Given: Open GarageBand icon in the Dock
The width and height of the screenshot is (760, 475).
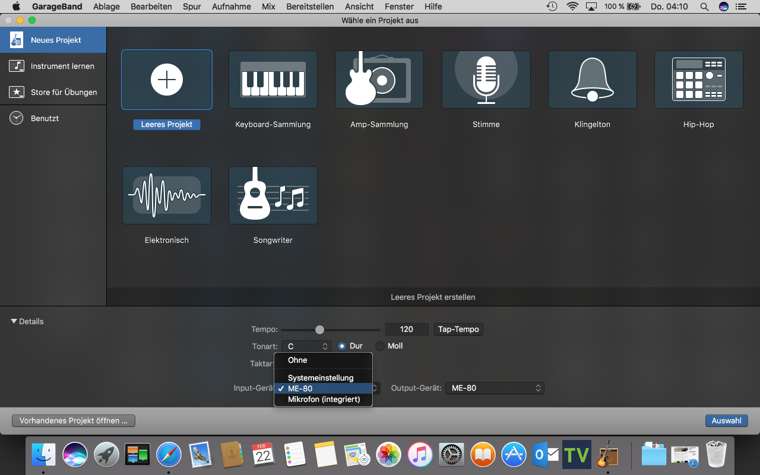Looking at the screenshot, I should (607, 455).
